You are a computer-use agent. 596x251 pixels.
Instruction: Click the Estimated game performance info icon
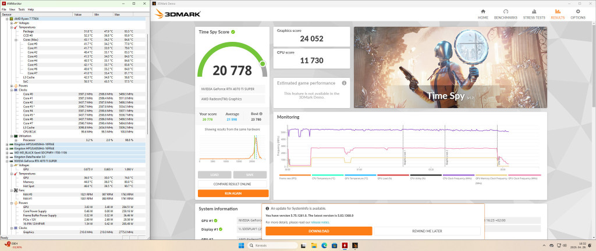tap(344, 83)
